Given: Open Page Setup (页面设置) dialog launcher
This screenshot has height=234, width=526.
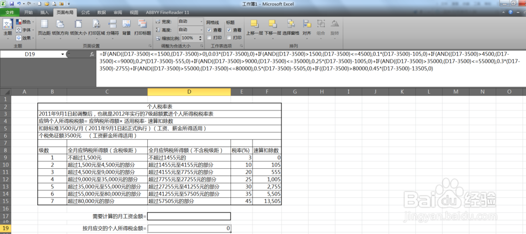Looking at the screenshot, I should 150,46.
